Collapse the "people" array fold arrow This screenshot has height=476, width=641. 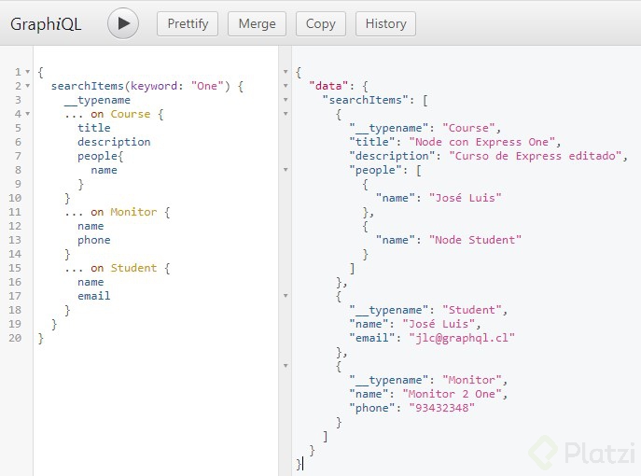coord(286,170)
